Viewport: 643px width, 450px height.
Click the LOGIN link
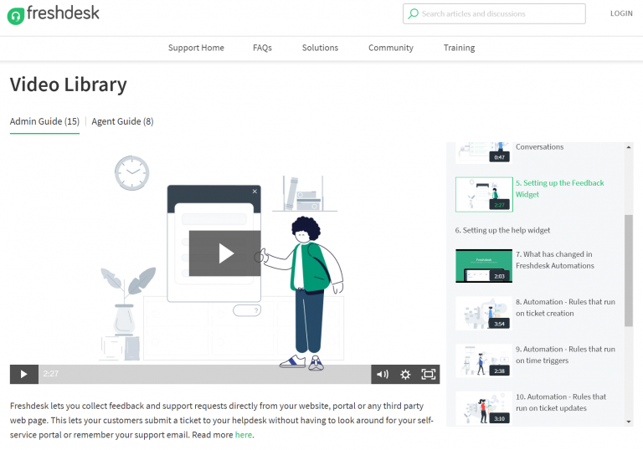621,13
